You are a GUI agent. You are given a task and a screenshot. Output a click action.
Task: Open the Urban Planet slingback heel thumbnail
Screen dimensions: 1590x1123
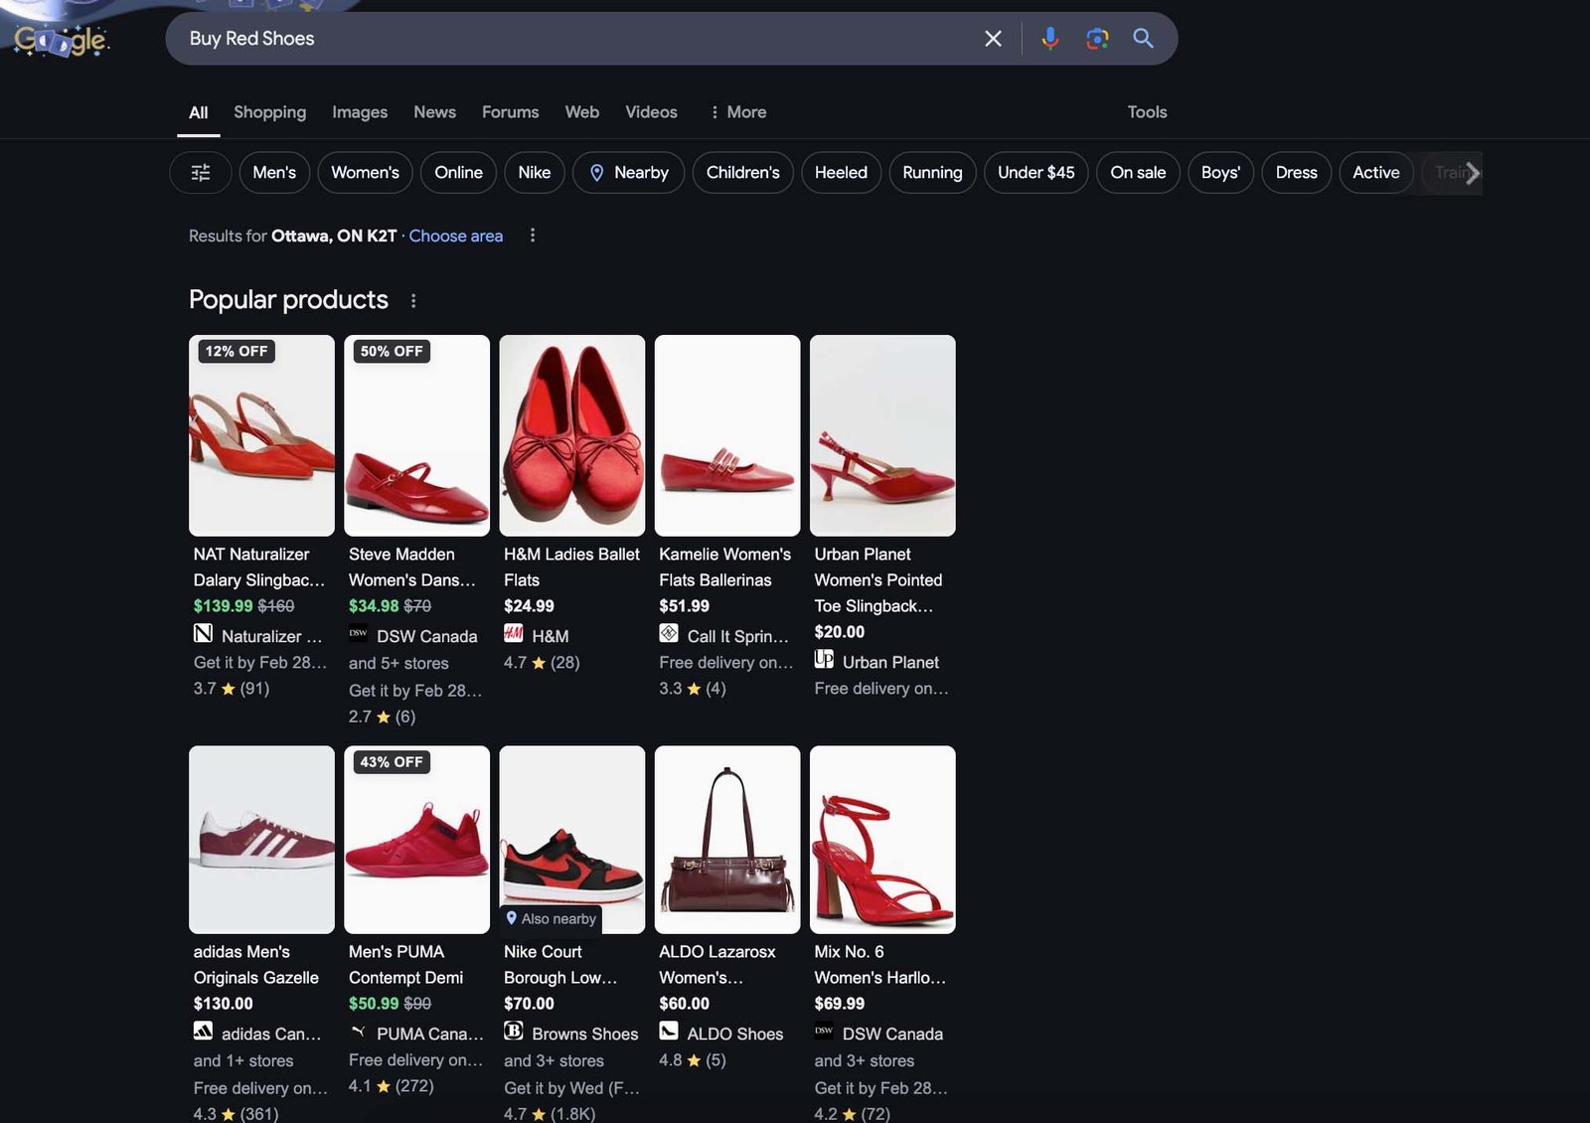[882, 435]
